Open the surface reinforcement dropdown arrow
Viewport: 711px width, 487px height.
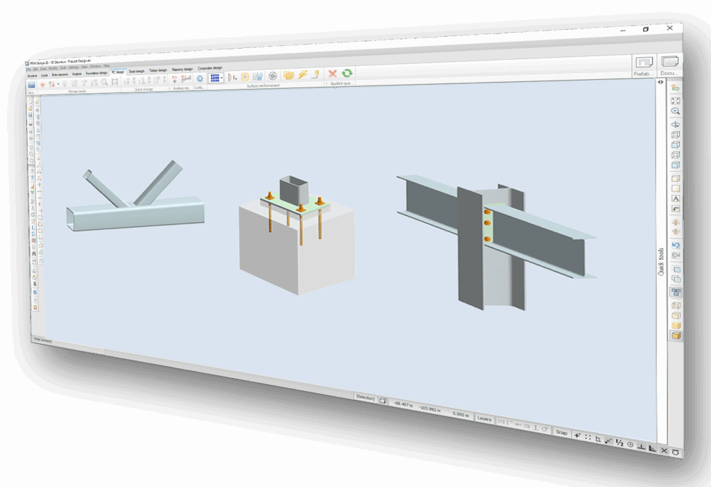click(221, 77)
